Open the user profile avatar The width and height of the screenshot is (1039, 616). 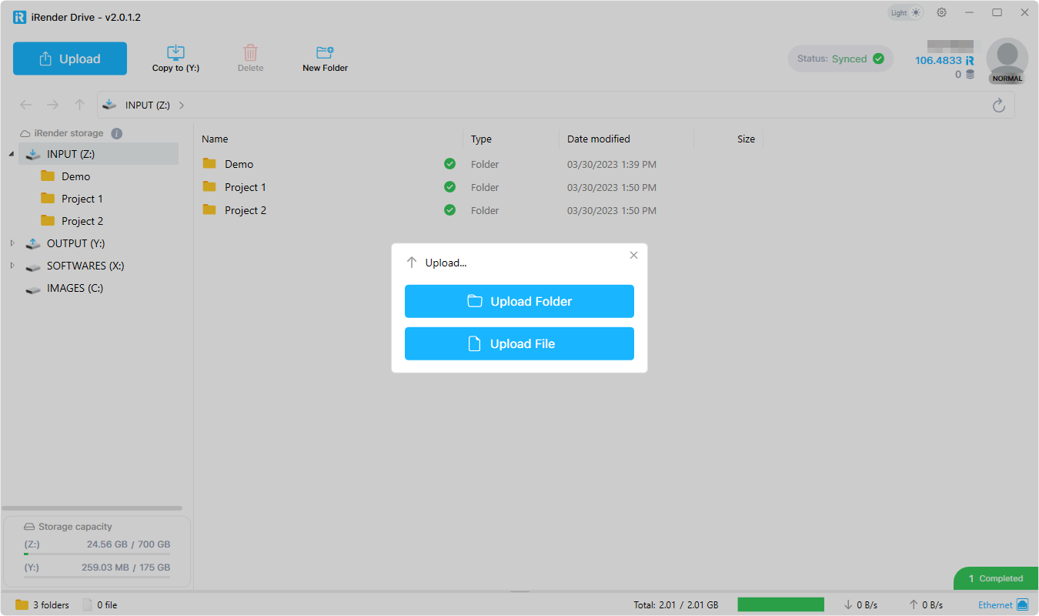pos(1007,59)
